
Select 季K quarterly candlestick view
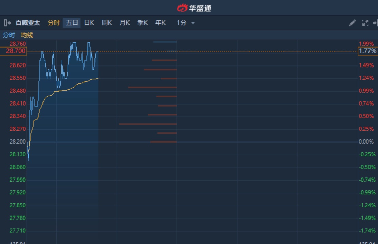point(142,23)
